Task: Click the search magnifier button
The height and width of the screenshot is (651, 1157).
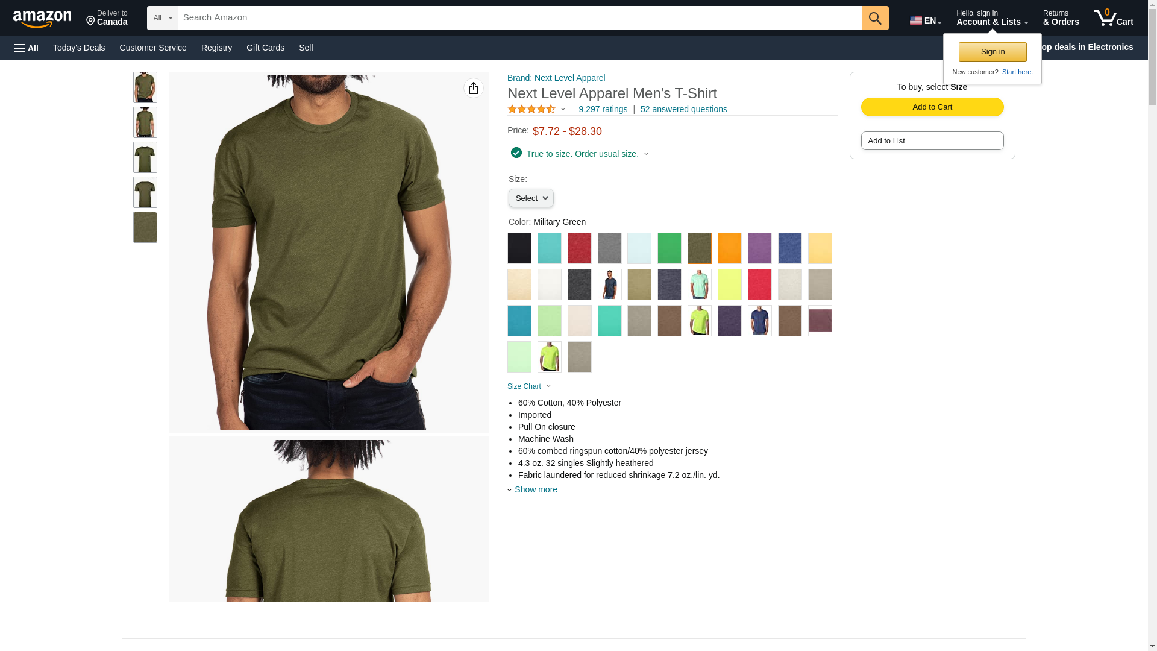Action: pyautogui.click(x=875, y=18)
